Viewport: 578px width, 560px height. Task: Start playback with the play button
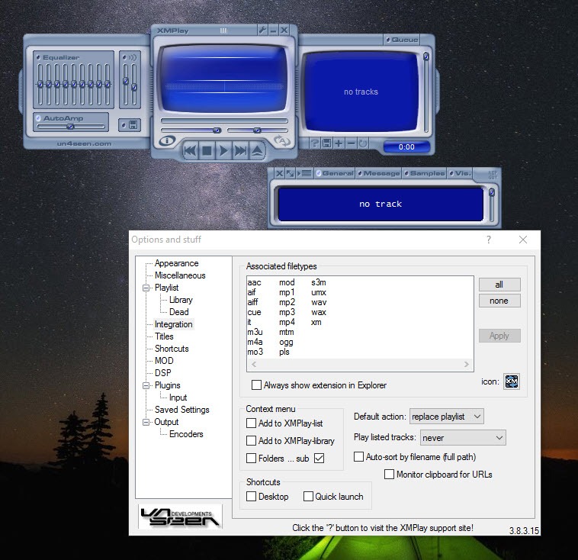pos(223,150)
